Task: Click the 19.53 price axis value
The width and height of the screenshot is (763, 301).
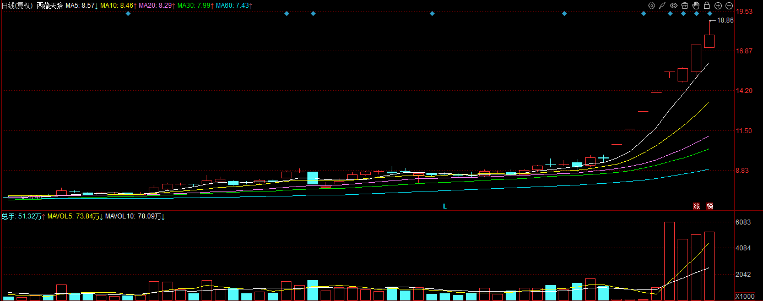Action: tap(745, 12)
